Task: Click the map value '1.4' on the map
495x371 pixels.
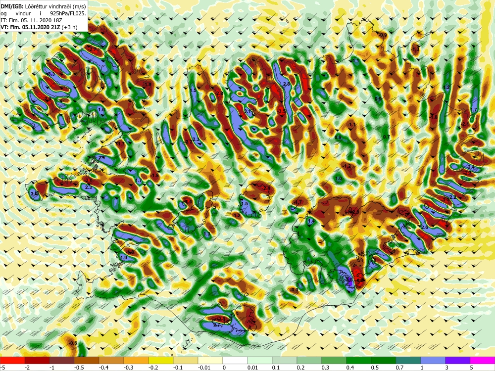Action: pos(311,221)
